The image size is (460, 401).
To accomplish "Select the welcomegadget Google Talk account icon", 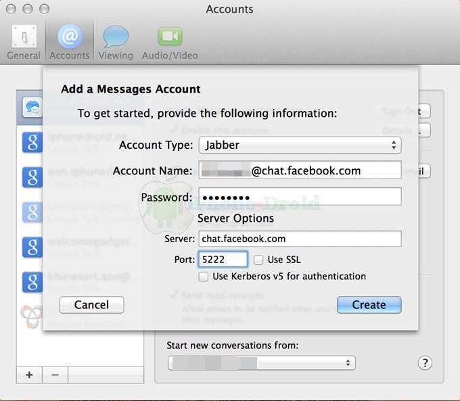I will (31, 247).
